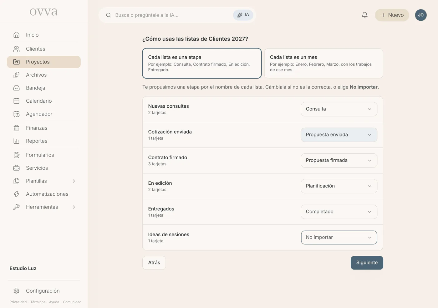Viewport: 438px width, 308px height.
Task: Click the Configuración gear icon
Action: coord(17,291)
